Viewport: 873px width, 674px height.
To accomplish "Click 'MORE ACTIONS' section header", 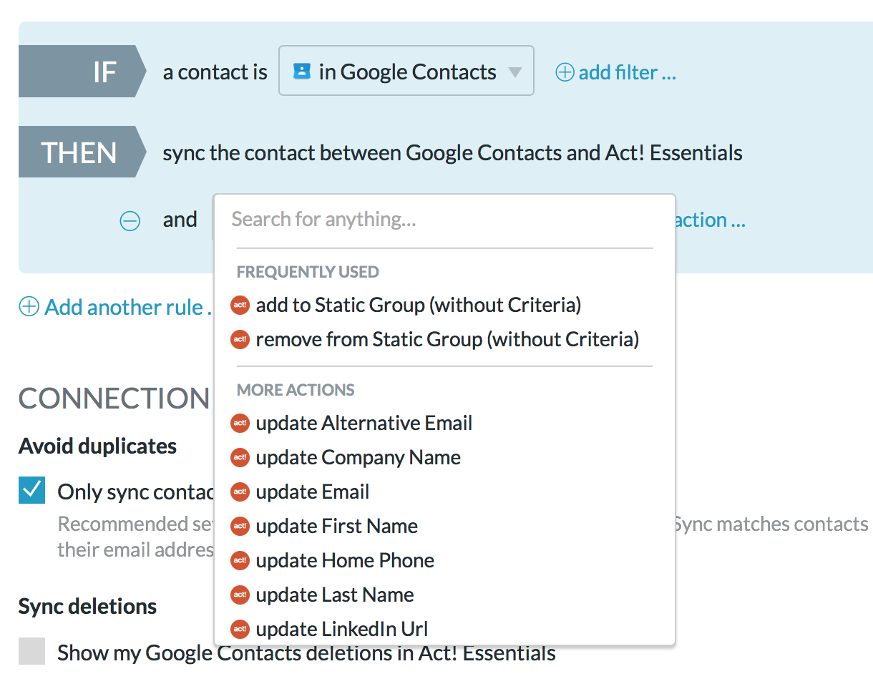I will coord(296,390).
